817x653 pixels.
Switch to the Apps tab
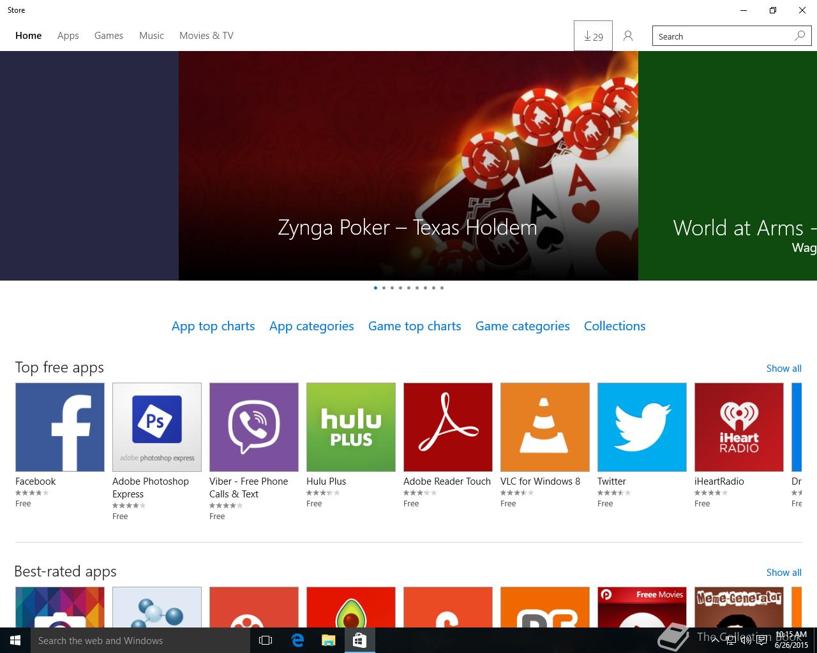tap(68, 36)
